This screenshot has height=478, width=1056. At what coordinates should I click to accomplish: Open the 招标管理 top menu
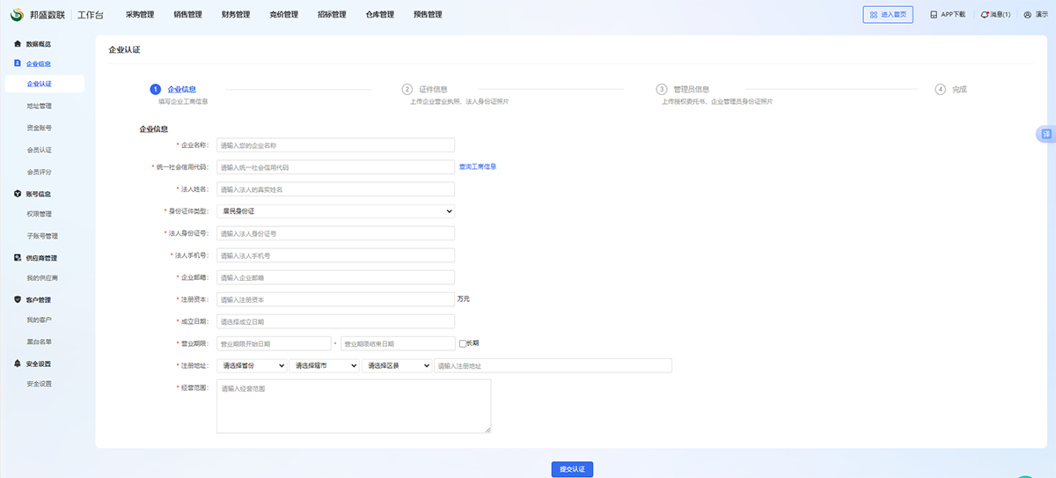[x=332, y=15]
